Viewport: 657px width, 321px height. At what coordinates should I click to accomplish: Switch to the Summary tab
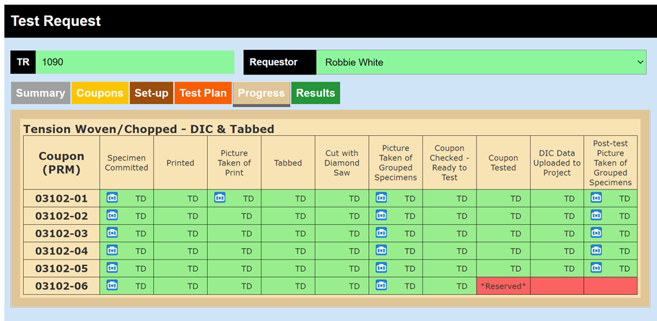pos(40,93)
